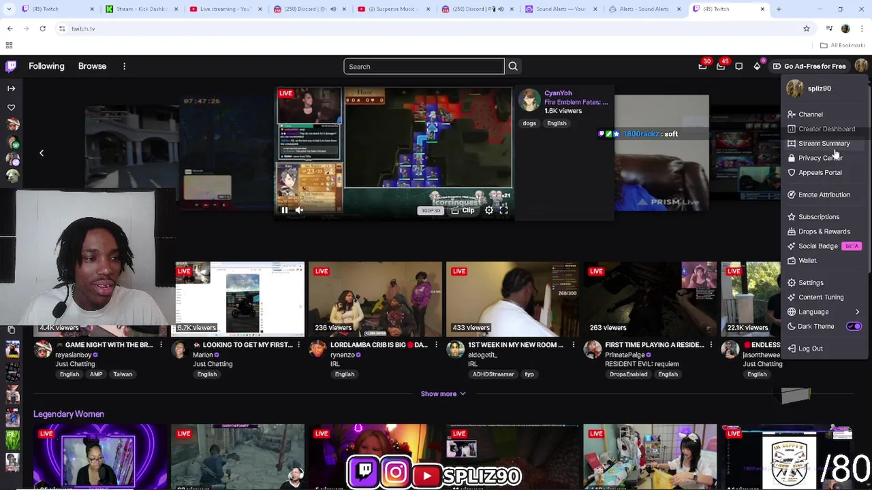
Task: Open rynenzo 236 viewers stream thumbnail
Action: [375, 299]
